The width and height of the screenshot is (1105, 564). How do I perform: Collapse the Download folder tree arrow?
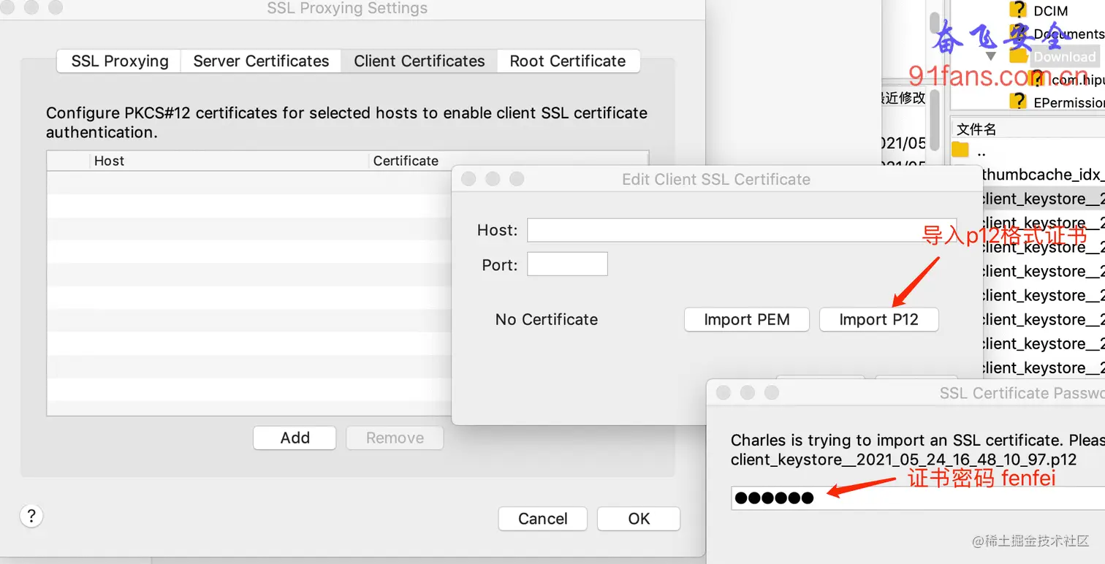990,56
